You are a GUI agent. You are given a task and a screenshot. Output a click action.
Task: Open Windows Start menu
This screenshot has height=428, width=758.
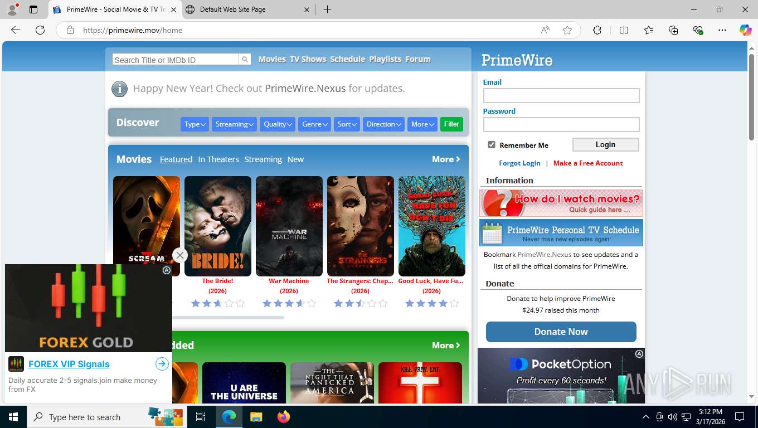click(13, 417)
